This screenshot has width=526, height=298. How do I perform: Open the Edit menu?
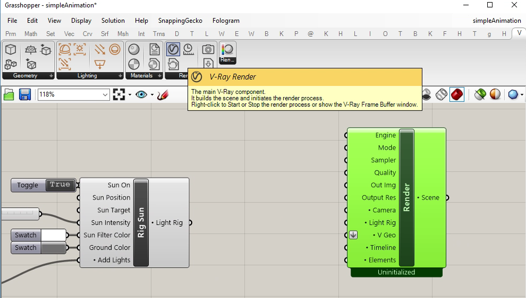pos(32,20)
